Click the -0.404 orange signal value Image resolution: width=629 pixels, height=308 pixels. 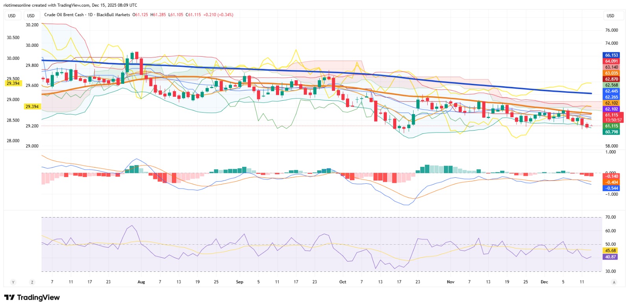(611, 182)
